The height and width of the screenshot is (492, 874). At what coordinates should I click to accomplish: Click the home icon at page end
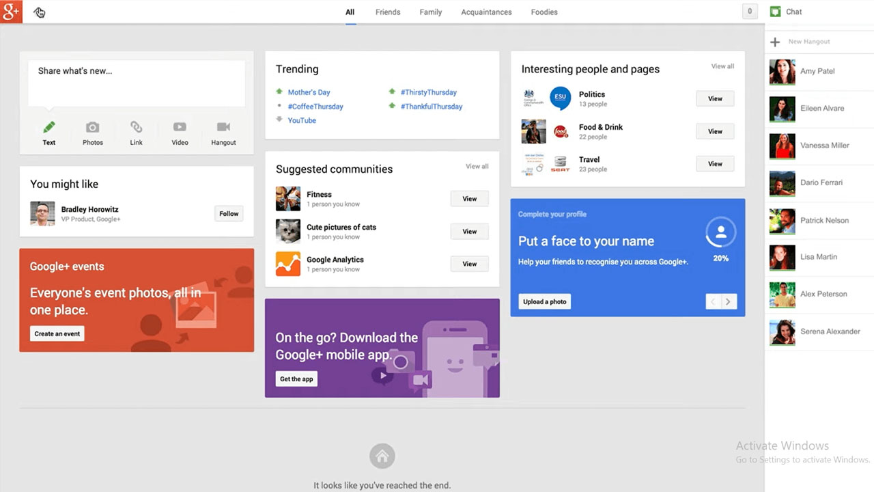point(382,456)
